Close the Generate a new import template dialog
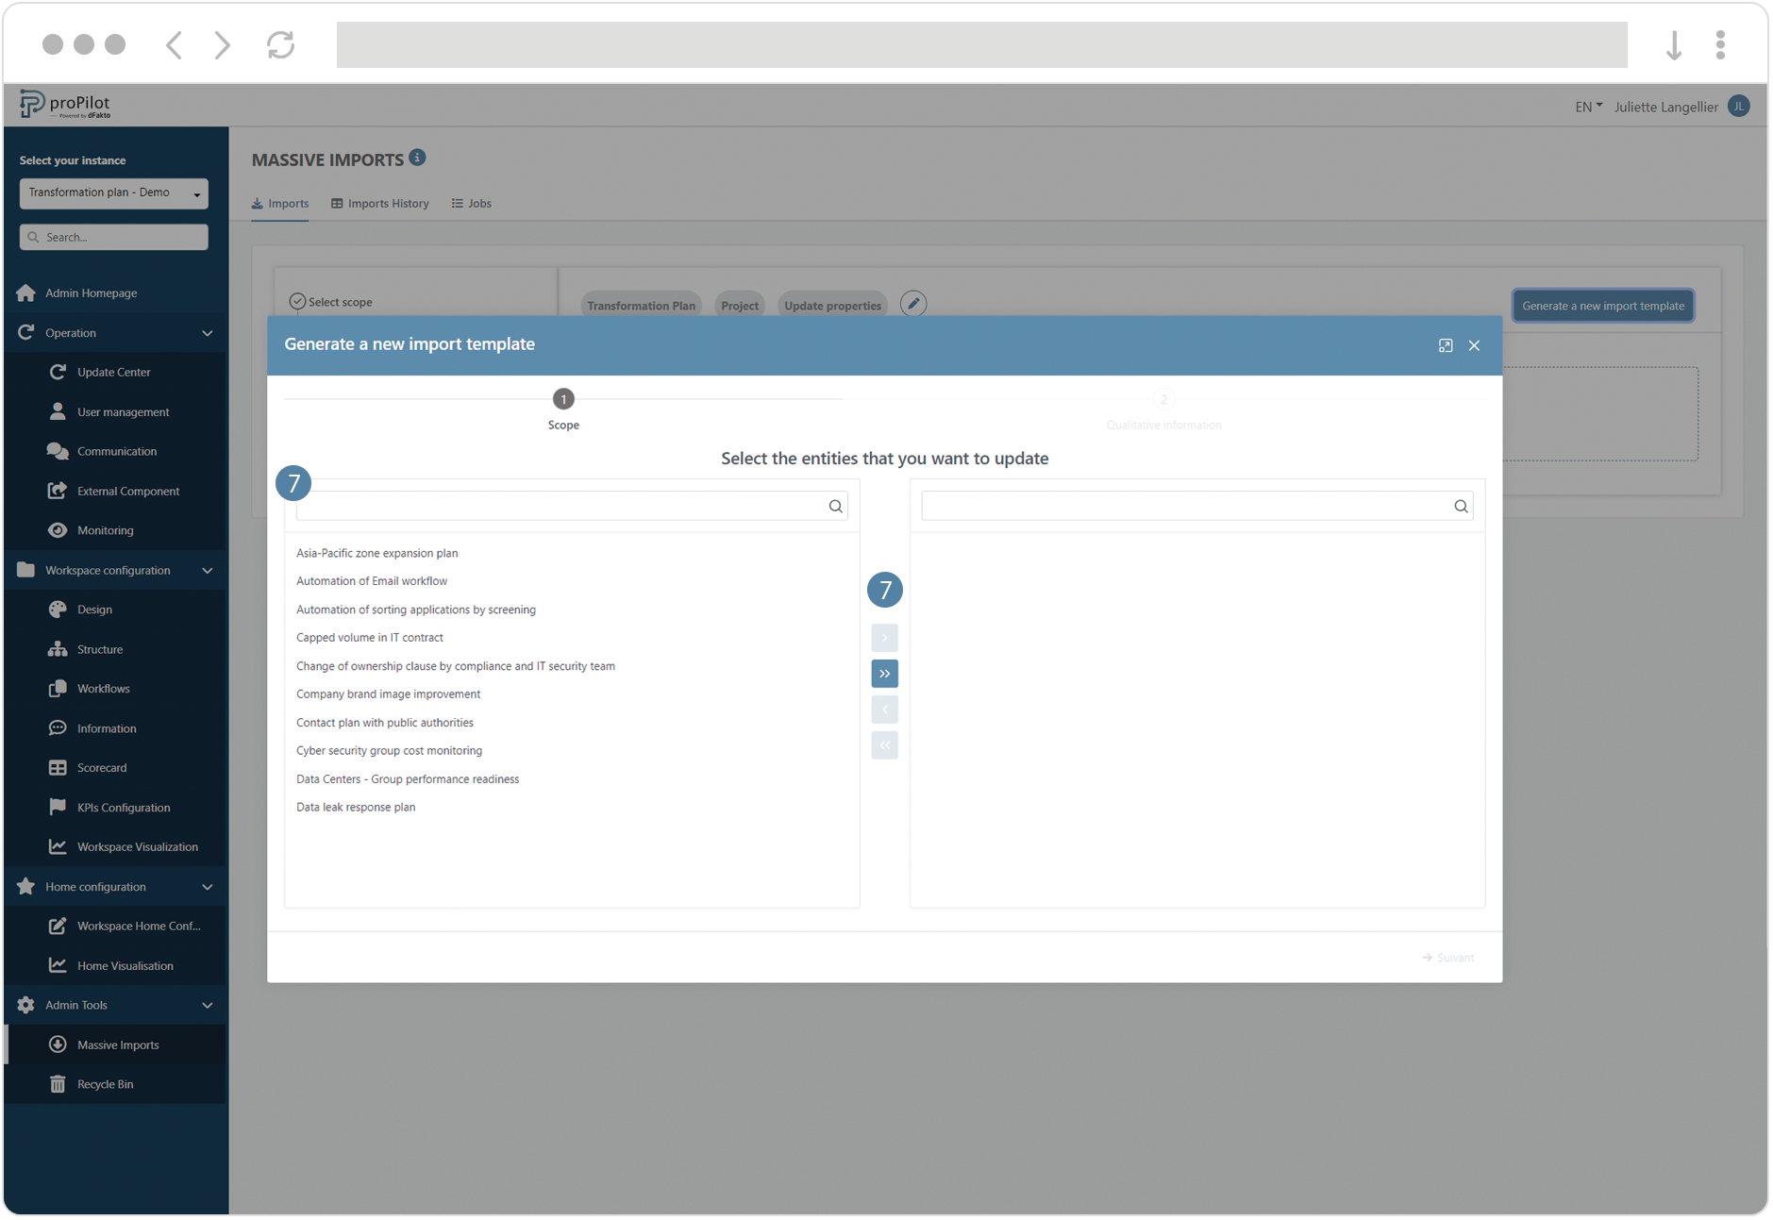1773x1220 pixels. pos(1474,346)
